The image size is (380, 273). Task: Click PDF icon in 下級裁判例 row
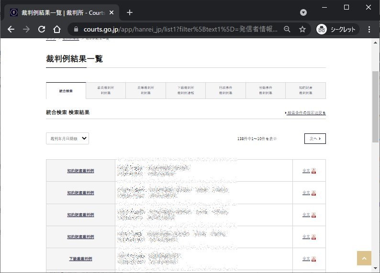(x=313, y=259)
